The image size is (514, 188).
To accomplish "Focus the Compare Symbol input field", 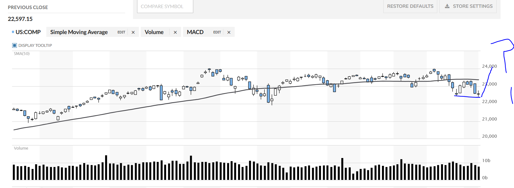I will [165, 6].
